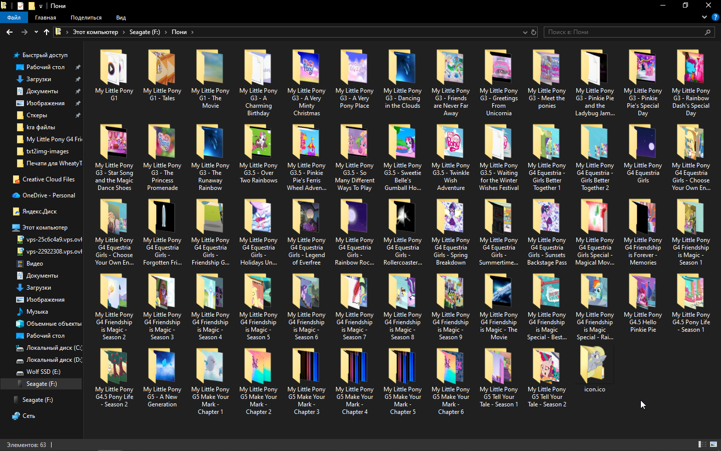Open Сткеры folder in the sidebar
The width and height of the screenshot is (721, 451).
coord(37,115)
